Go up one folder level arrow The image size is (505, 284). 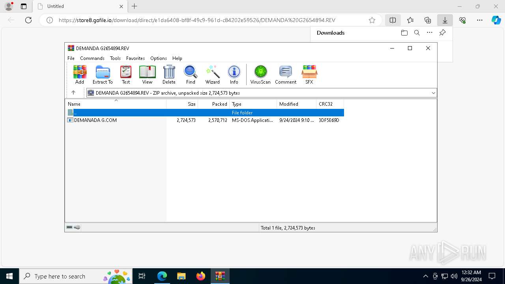(73, 93)
